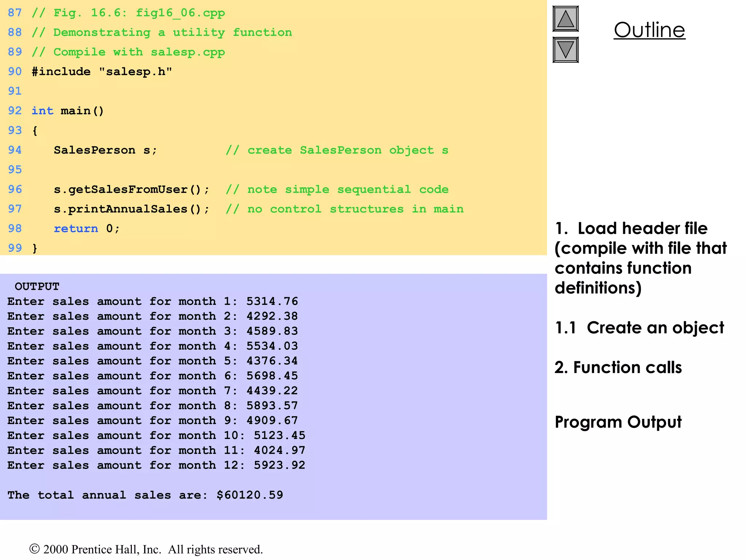Click the up arrow navigation button
Screen dimensions: 746x560
coord(565,19)
